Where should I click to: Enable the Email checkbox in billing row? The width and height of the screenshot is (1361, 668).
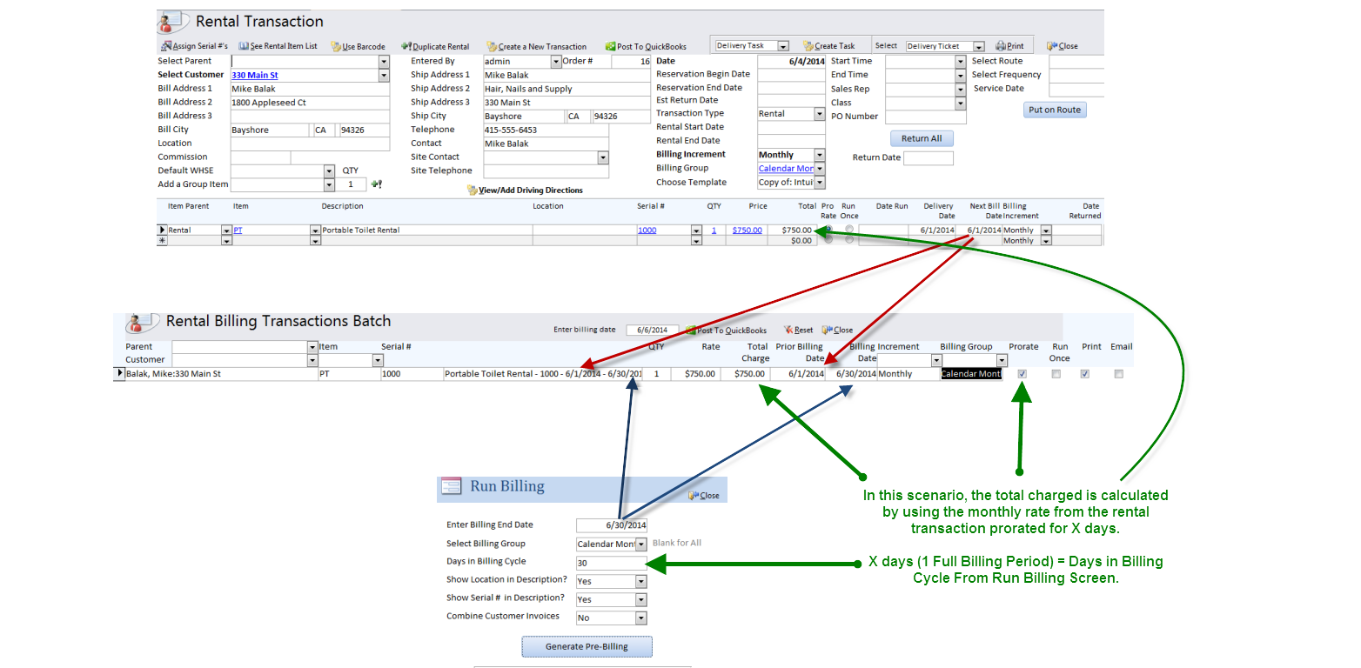[1119, 374]
